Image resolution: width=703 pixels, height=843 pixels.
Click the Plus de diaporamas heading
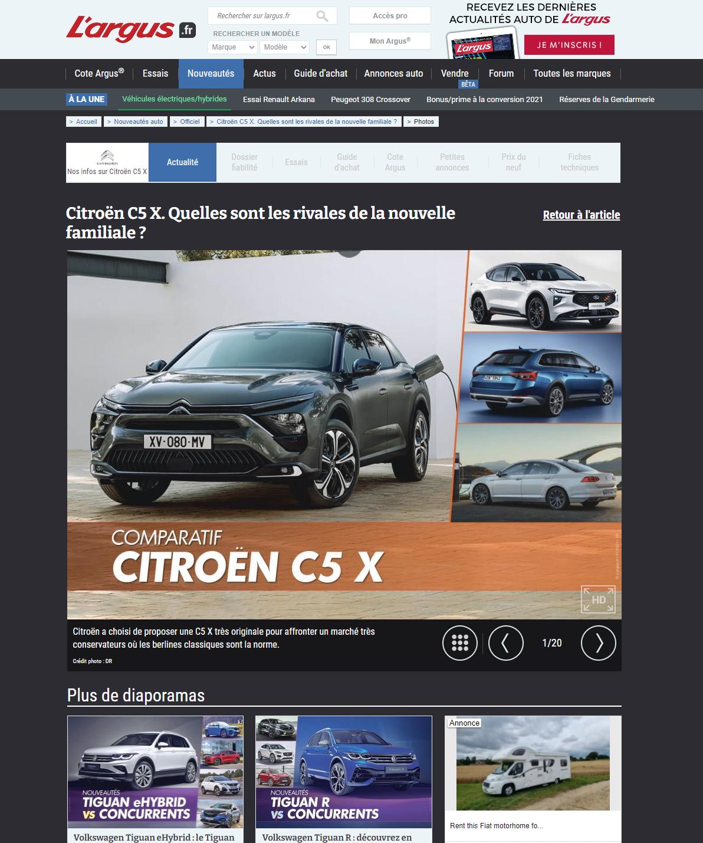pos(136,696)
